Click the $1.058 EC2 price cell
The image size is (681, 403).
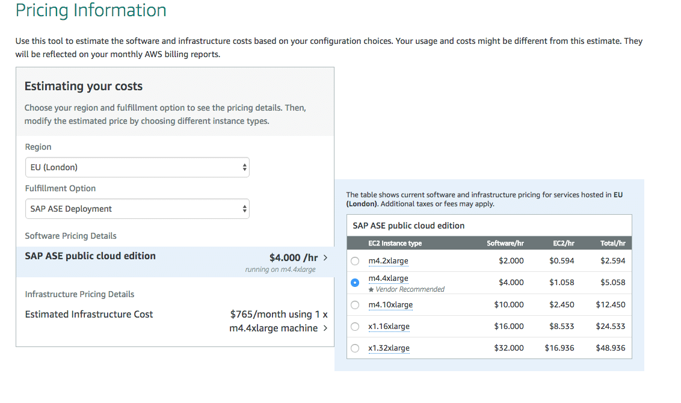[561, 282]
